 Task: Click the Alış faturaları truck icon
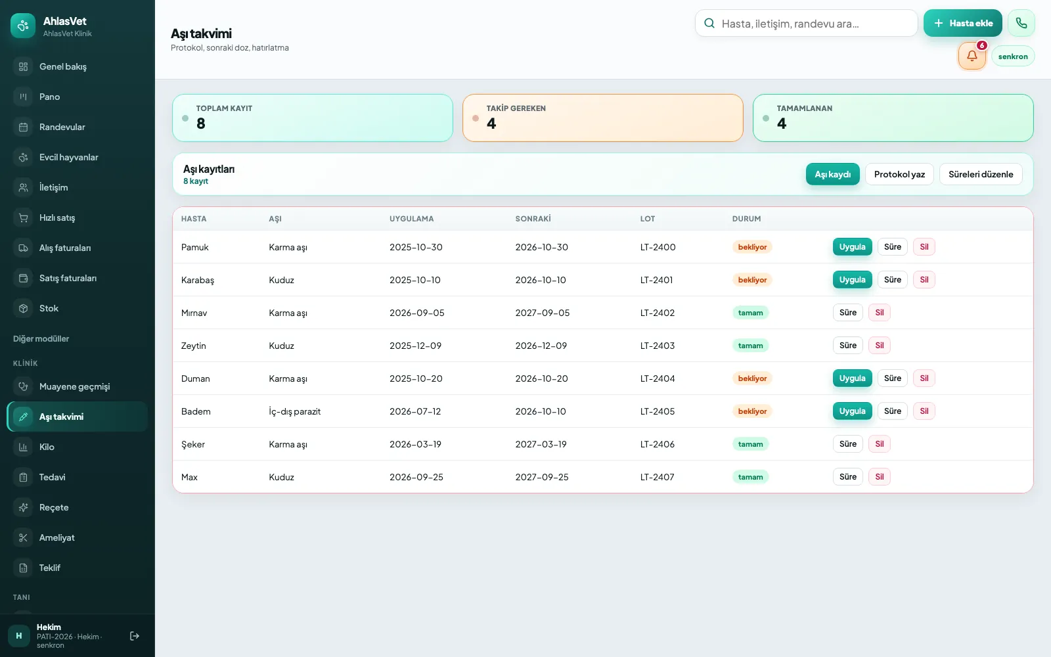[x=23, y=248]
